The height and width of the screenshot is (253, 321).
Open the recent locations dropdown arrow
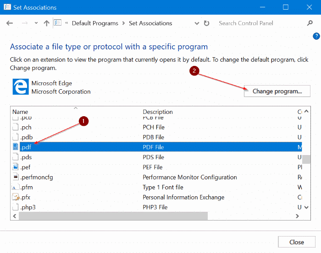tap(36, 23)
